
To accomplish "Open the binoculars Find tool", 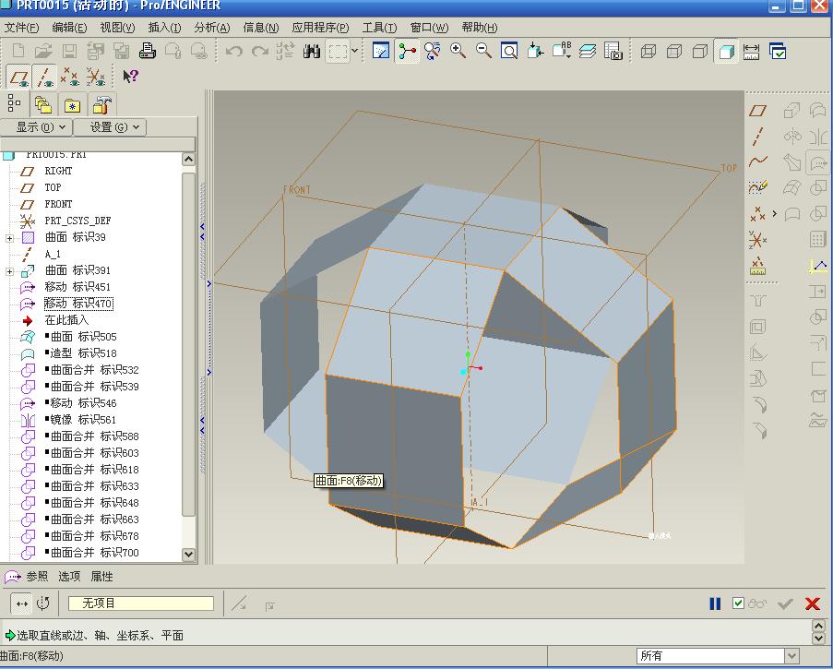I will 311,52.
